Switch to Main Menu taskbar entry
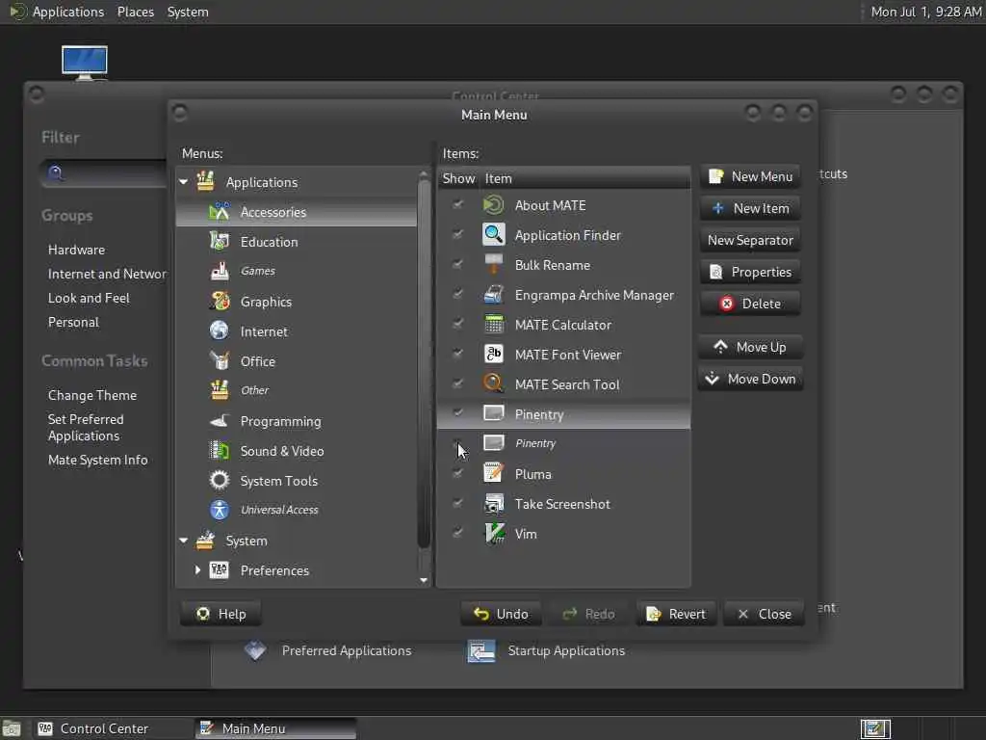This screenshot has height=740, width=986. pos(275,728)
